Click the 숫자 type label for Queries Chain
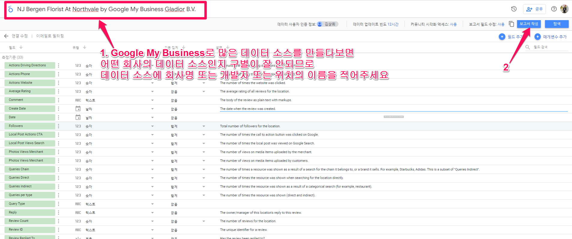Screen dimensions: 572x239 click(x=89, y=170)
